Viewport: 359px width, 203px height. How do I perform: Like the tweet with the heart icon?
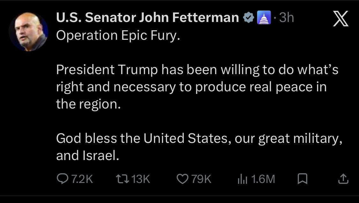(183, 179)
